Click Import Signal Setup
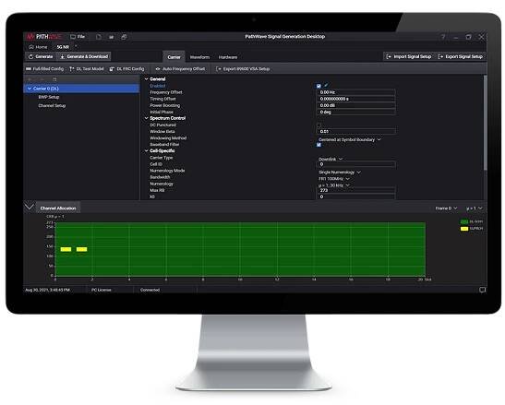 pyautogui.click(x=409, y=56)
